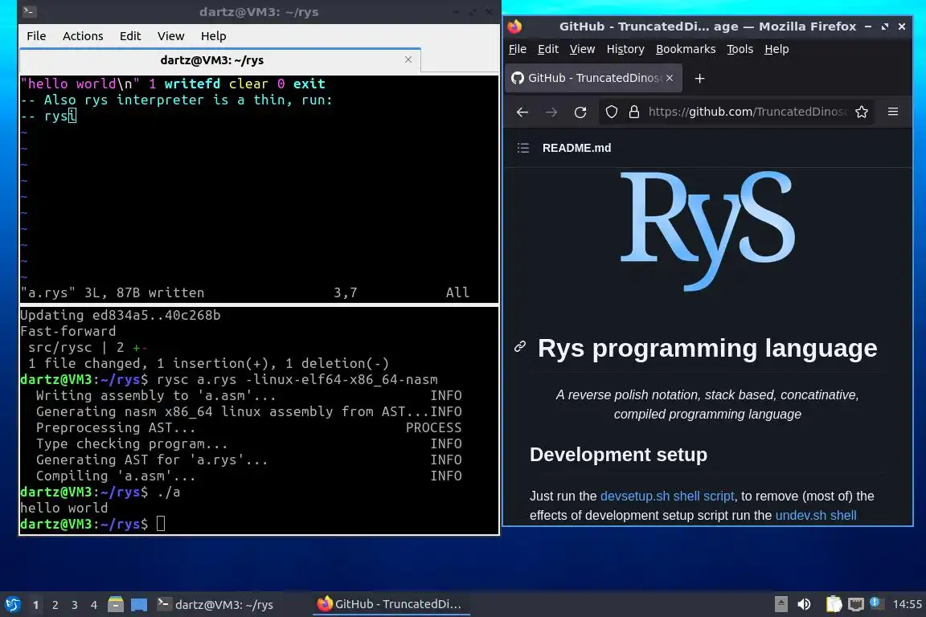Close the GitHub TruncatedDinos tab
Viewport: 926px width, 617px height.
(670, 78)
